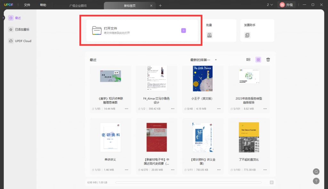Click the cloud storage usage bar
The height and width of the screenshot is (189, 328).
pos(188,182)
